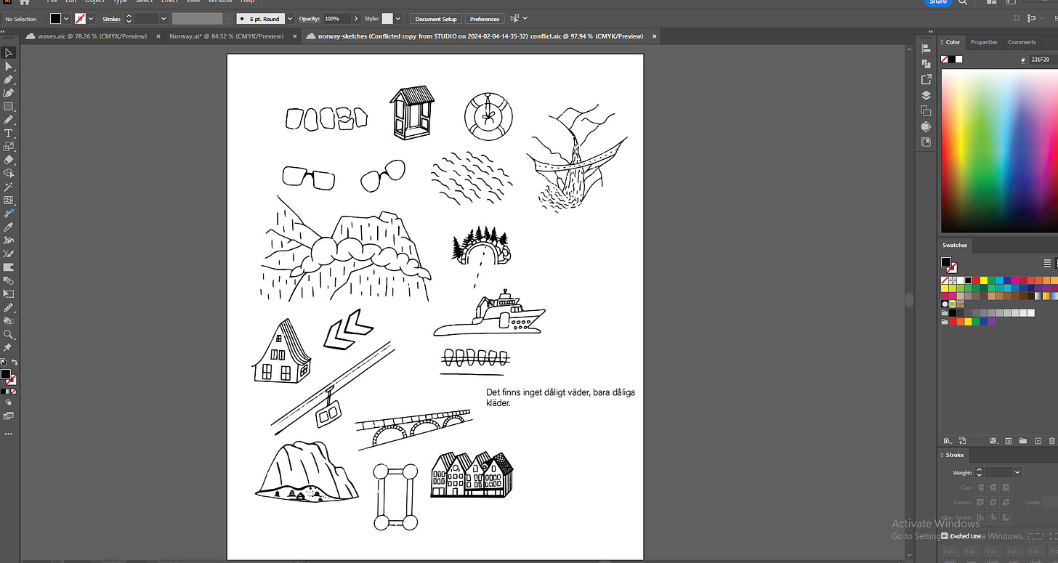Image resolution: width=1058 pixels, height=563 pixels.
Task: Select the Type tool
Action: click(9, 133)
